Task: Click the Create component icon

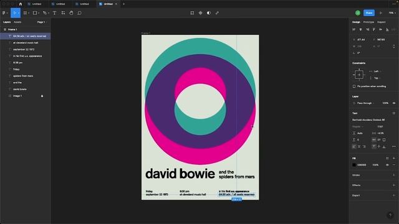Action: 201,13
